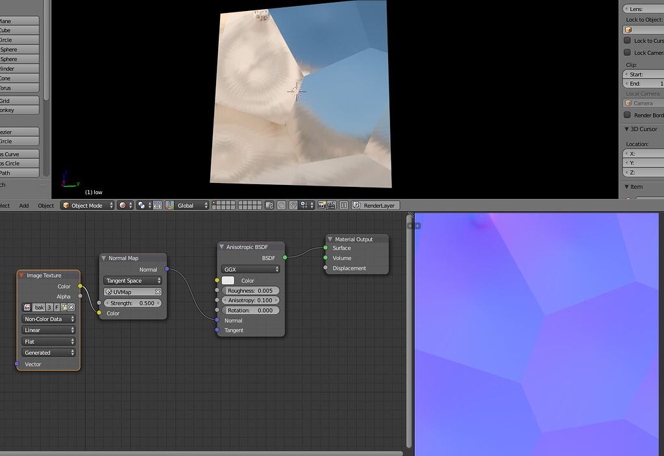
Task: Browse image datablock in Image Texture node
Action: pyautogui.click(x=27, y=307)
